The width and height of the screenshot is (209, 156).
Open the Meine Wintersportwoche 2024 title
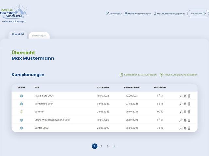click(52, 120)
